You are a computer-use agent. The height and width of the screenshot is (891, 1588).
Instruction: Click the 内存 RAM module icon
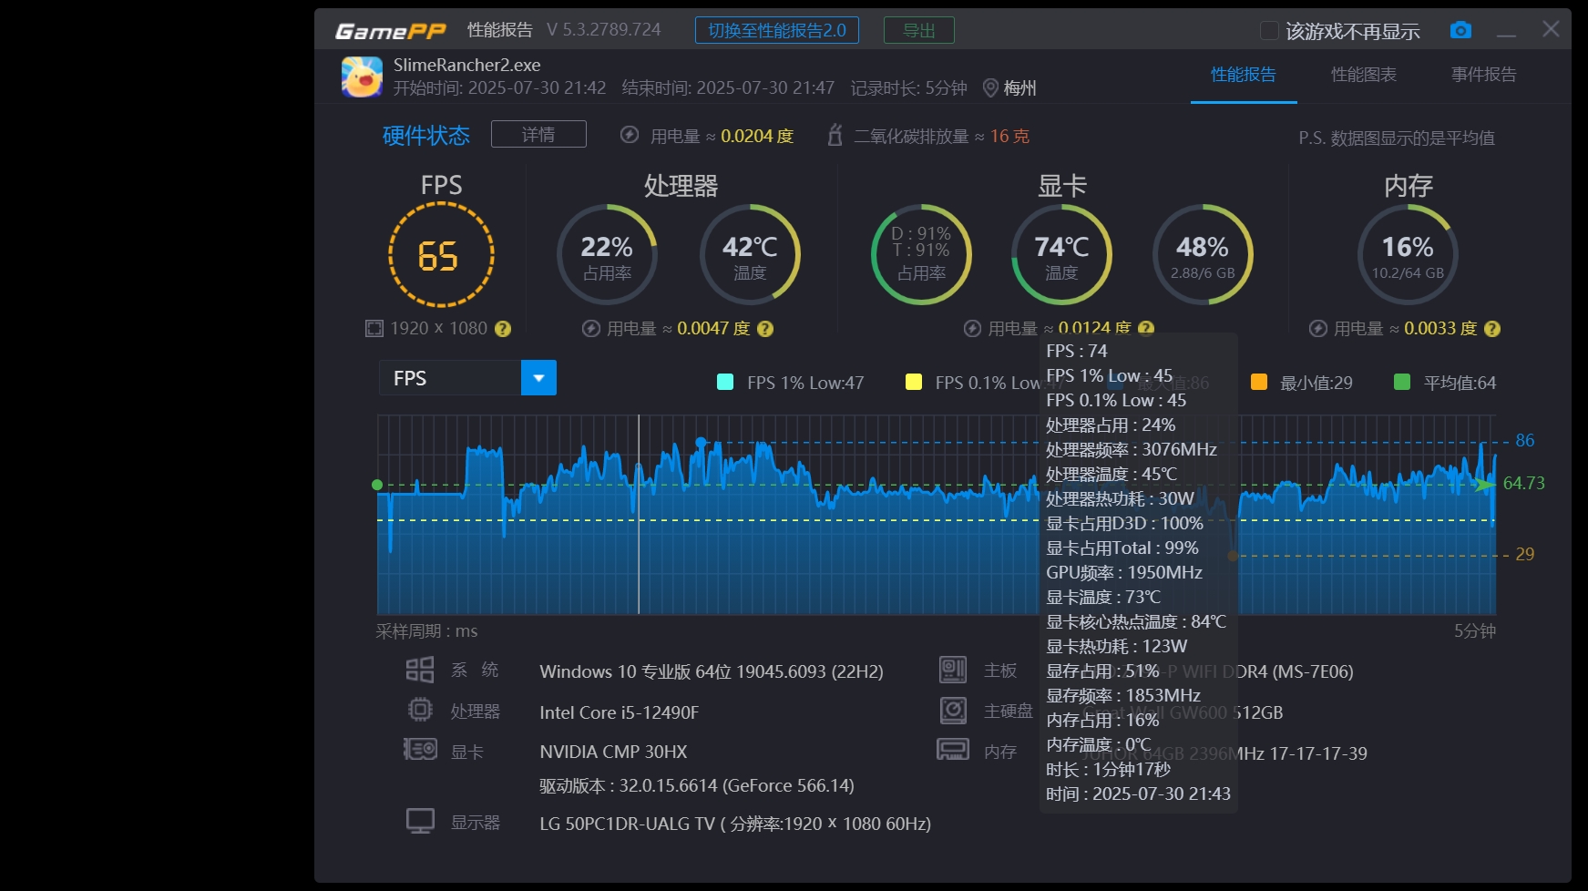(953, 750)
